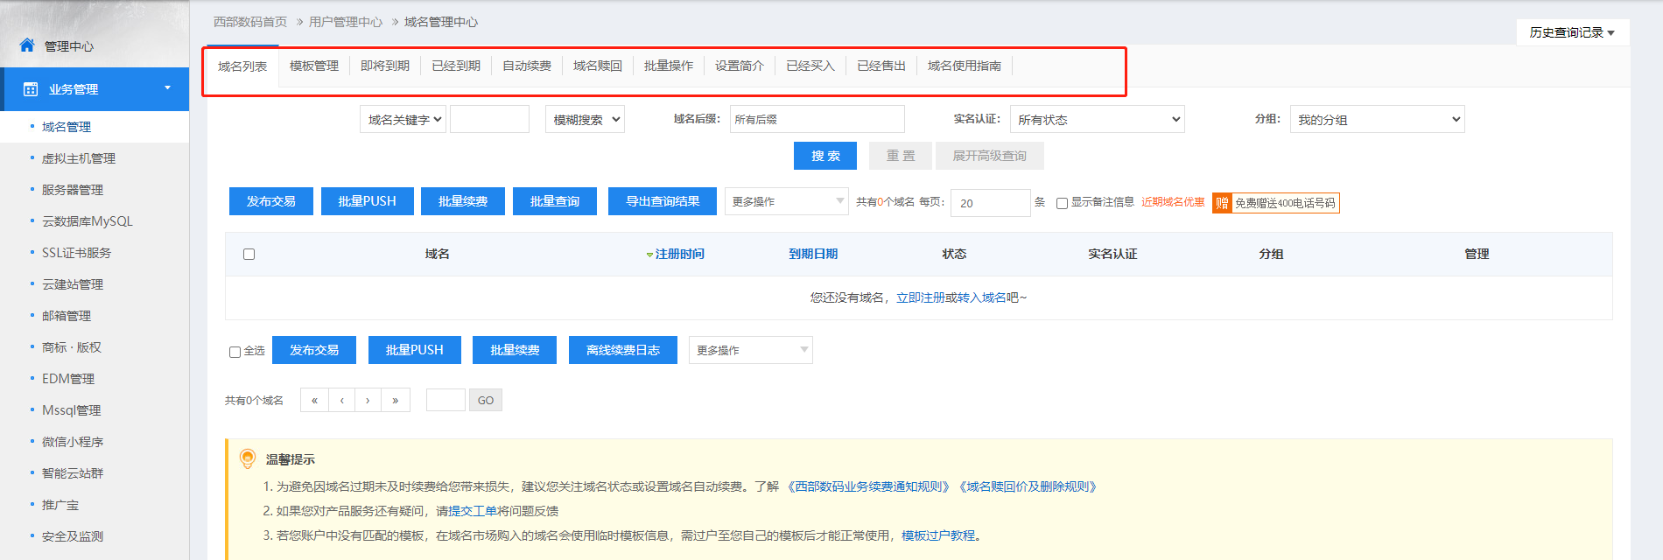Open the 提交工单 link

pyautogui.click(x=473, y=511)
